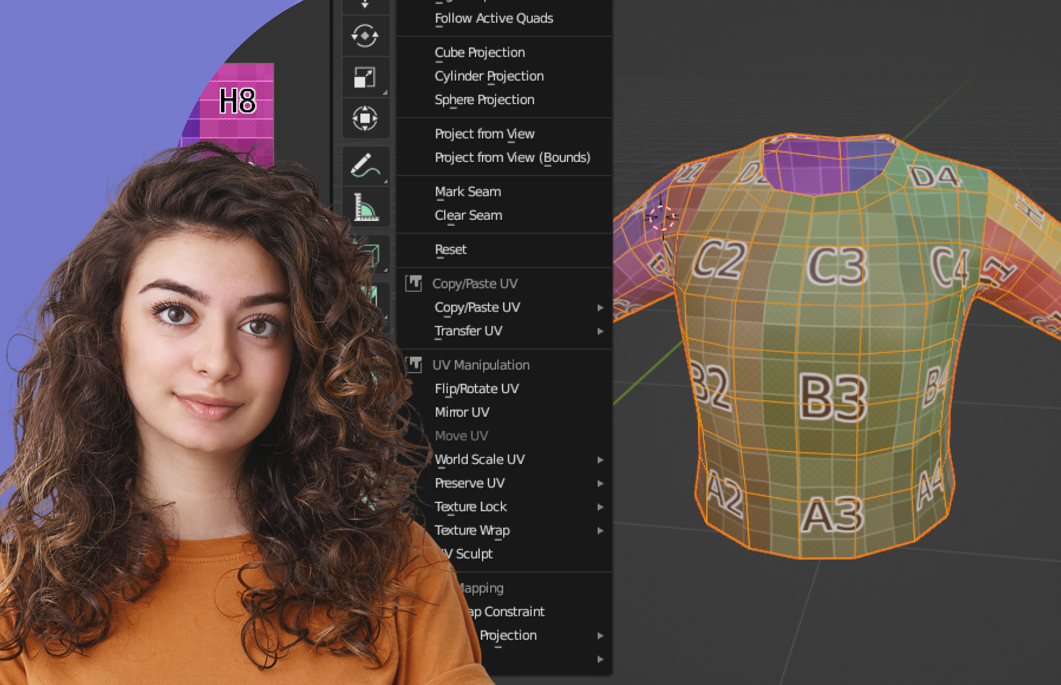Select the Add Cube tool icon
1061x685 pixels.
click(370, 254)
